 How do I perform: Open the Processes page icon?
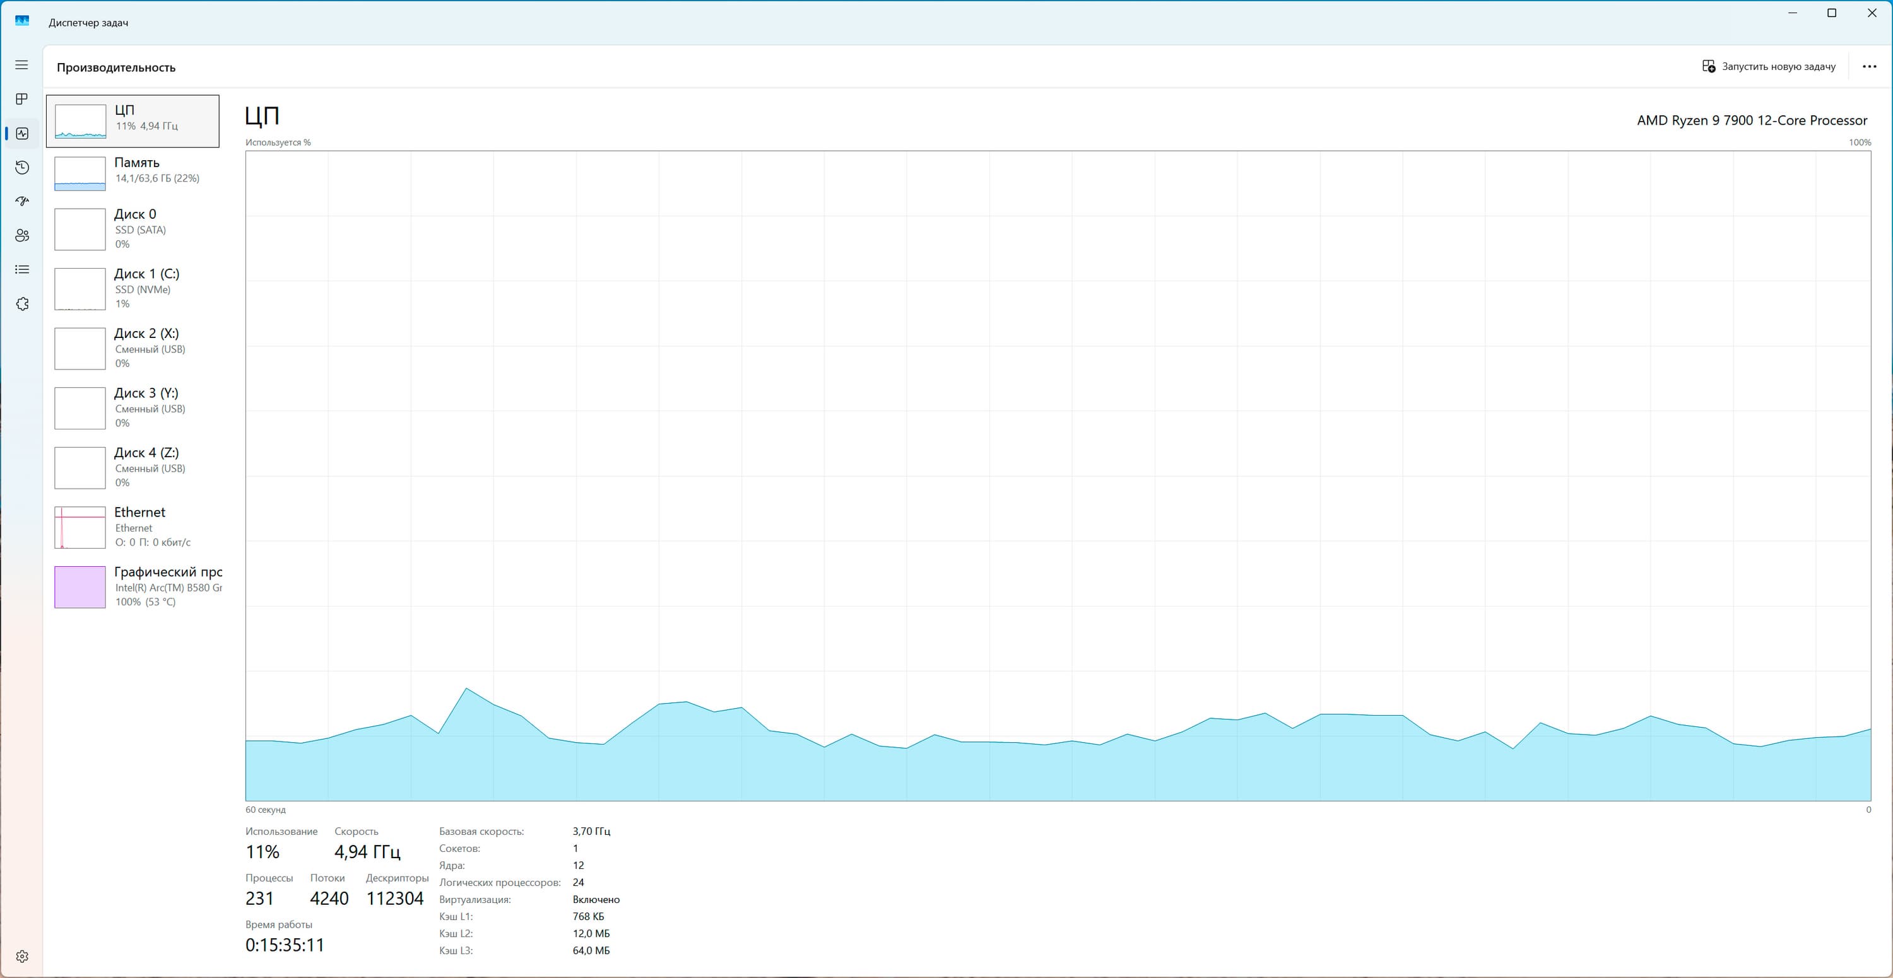(21, 99)
